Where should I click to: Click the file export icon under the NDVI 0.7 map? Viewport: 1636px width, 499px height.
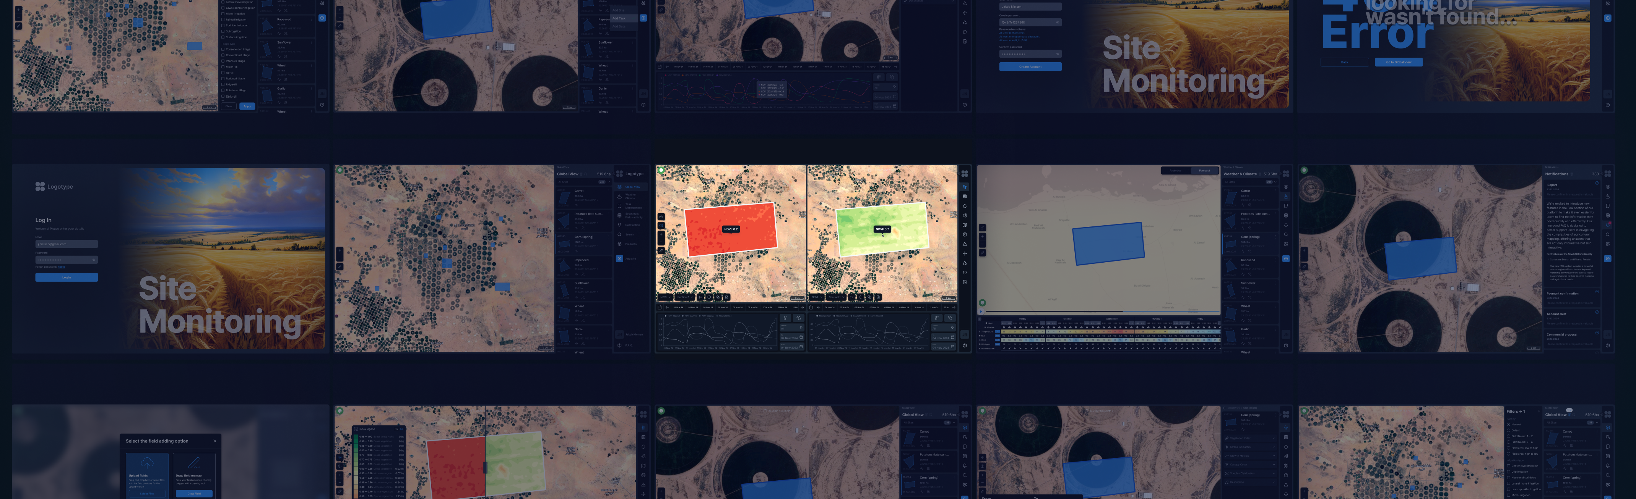(x=878, y=297)
